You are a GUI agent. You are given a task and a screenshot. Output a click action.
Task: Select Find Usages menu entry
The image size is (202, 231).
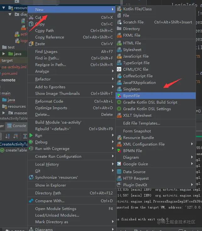click(x=71, y=52)
